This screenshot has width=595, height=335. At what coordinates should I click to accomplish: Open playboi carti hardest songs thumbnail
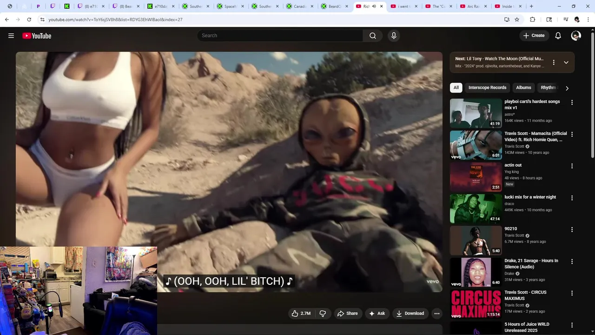476,113
